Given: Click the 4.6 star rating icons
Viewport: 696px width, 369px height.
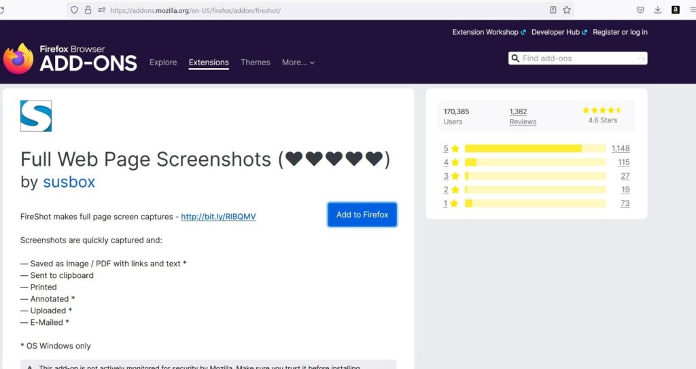Looking at the screenshot, I should [602, 110].
